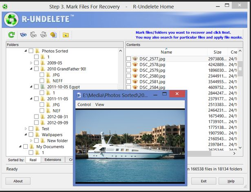Click the Contents scrollbar down arrow
The image size is (251, 192).
tap(240, 148)
